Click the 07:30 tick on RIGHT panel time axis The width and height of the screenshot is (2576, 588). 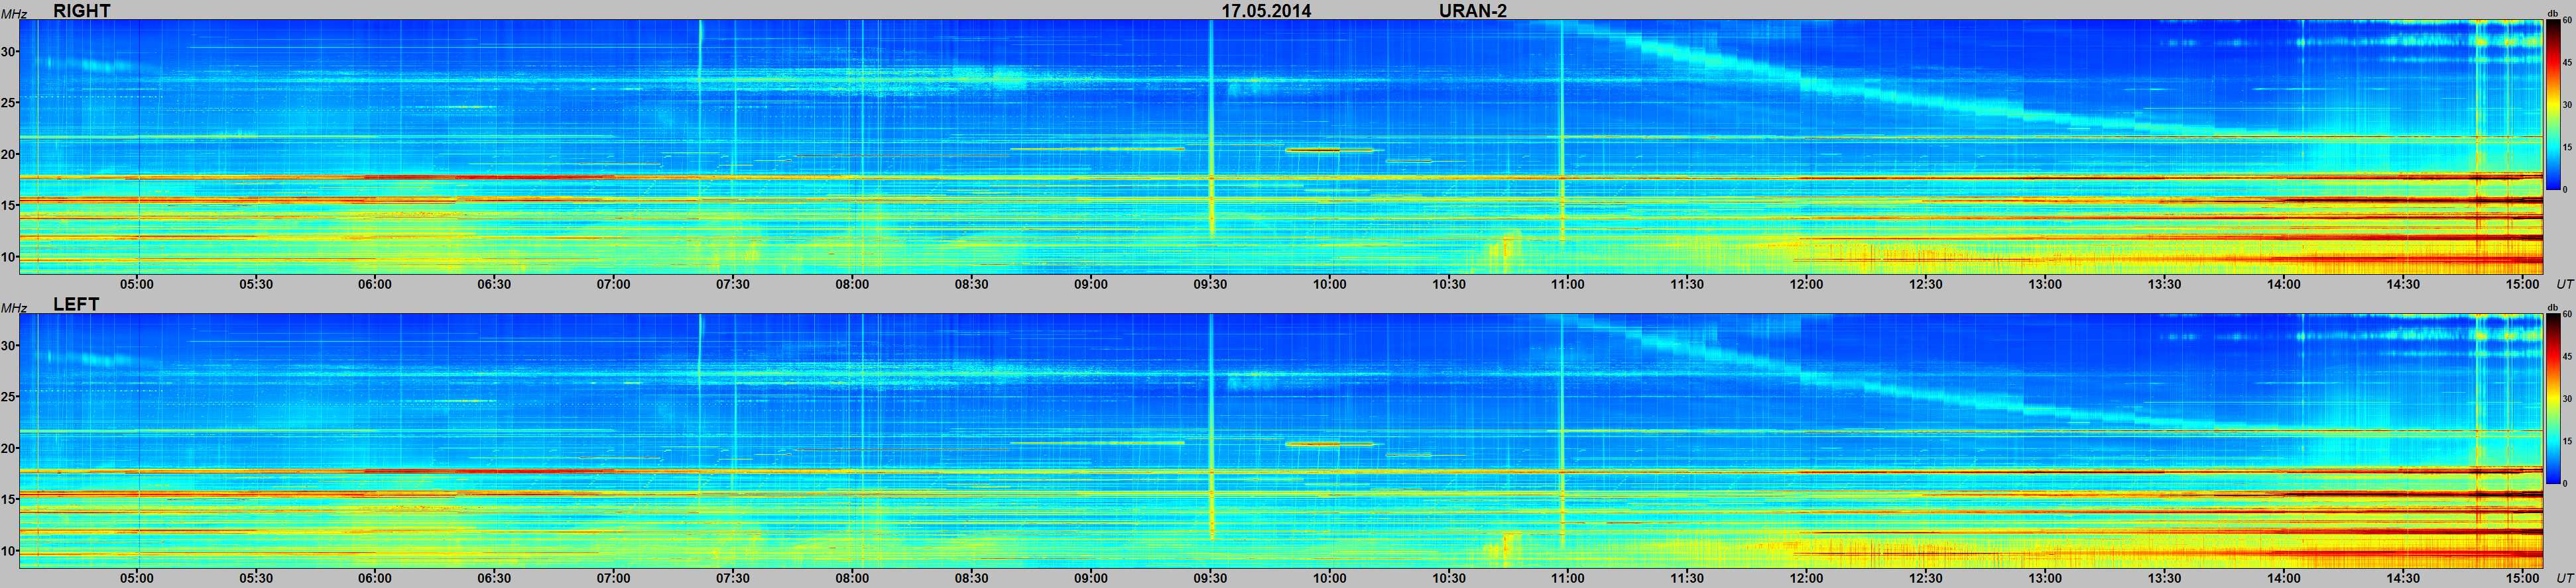pos(733,283)
